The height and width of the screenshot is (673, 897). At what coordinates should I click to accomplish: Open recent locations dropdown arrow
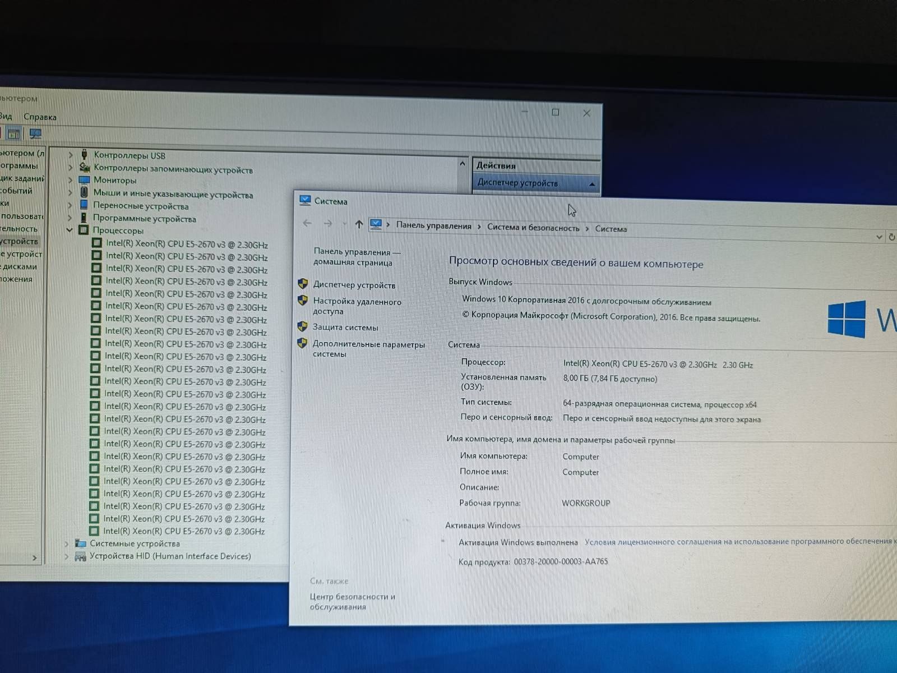pos(344,224)
